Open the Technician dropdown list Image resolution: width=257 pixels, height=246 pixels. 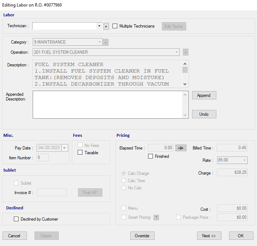[x=99, y=26]
